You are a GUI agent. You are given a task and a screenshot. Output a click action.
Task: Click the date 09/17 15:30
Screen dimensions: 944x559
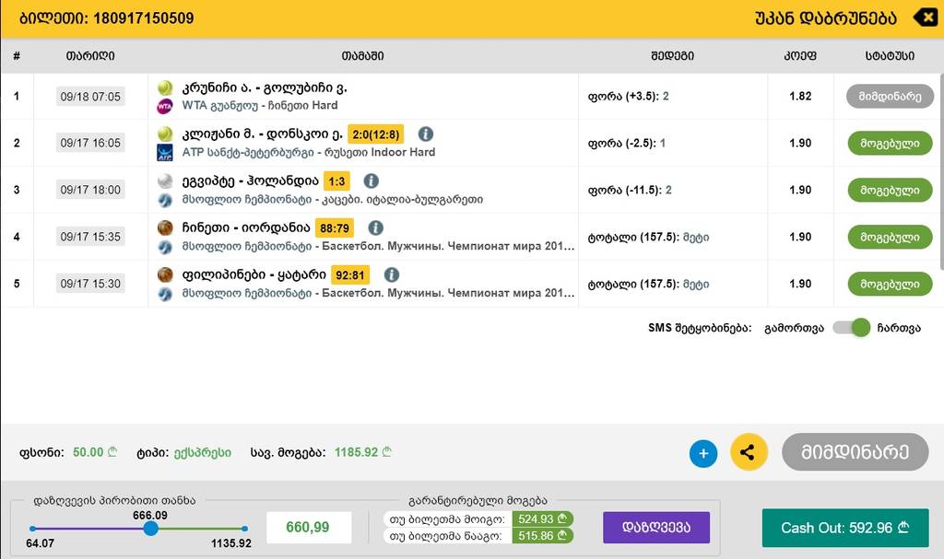pyautogui.click(x=90, y=284)
